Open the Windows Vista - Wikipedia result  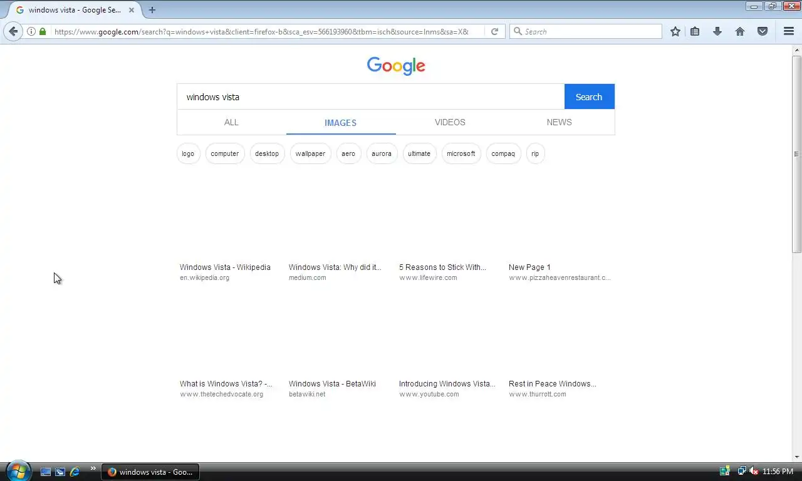tap(225, 267)
